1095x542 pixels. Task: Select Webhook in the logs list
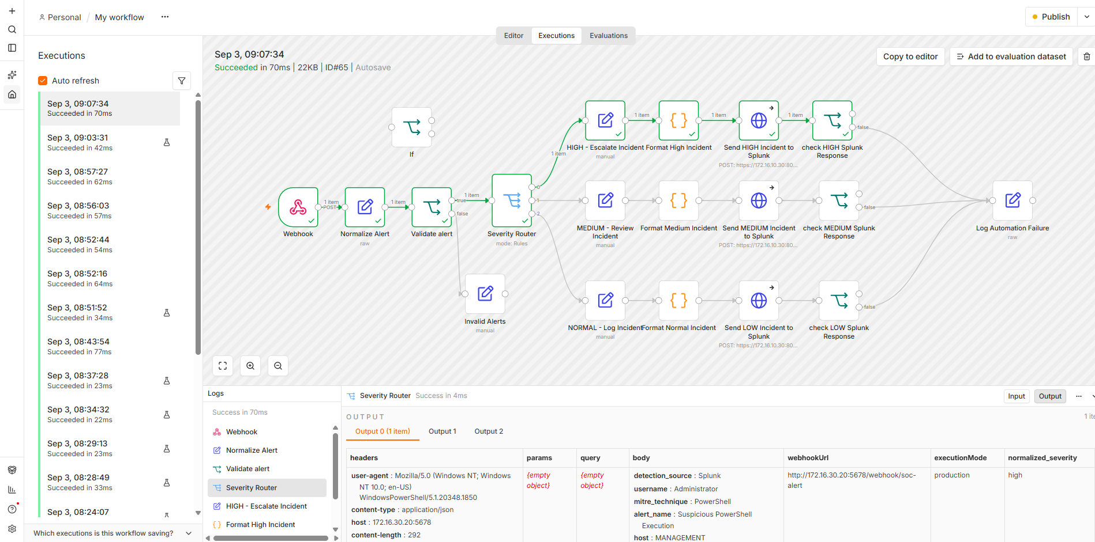point(267,432)
